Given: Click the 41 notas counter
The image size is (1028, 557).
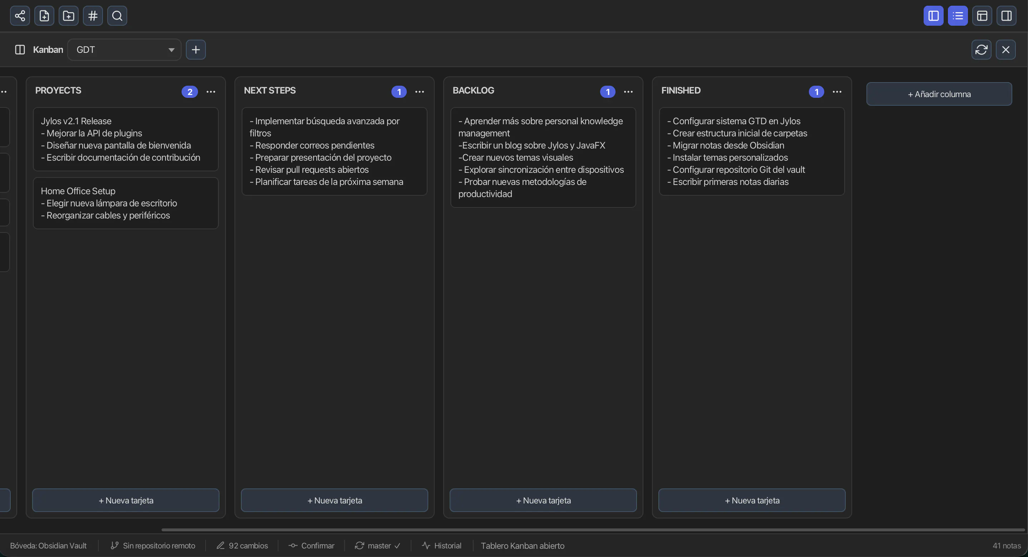Looking at the screenshot, I should [1007, 546].
